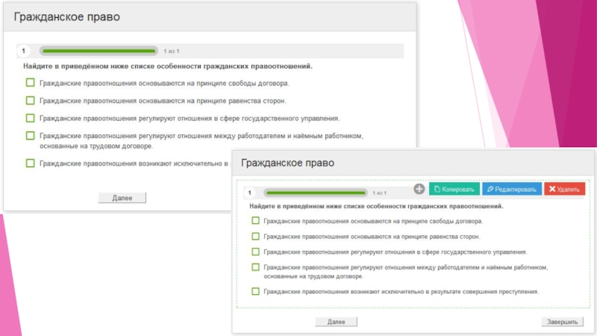The height and width of the screenshot is (336, 597).
Task: Check 'возникают исключительно' option in back window
Action: pyautogui.click(x=30, y=163)
